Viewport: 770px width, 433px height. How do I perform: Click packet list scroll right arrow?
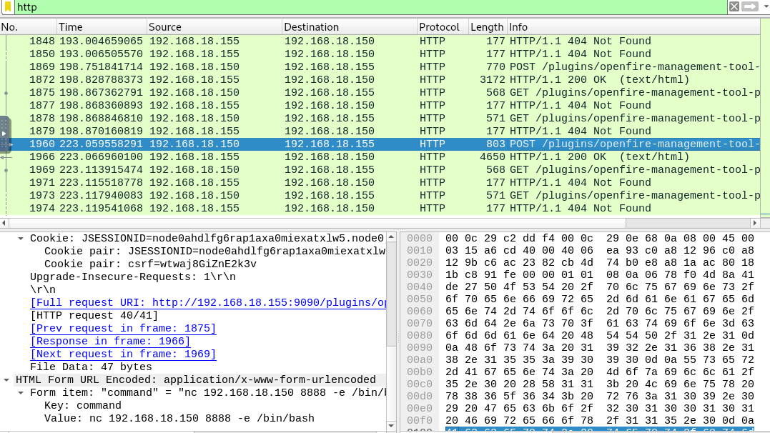pyautogui.click(x=755, y=223)
